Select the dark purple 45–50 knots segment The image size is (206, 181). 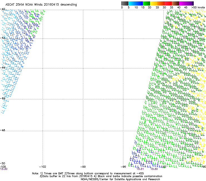190,3
